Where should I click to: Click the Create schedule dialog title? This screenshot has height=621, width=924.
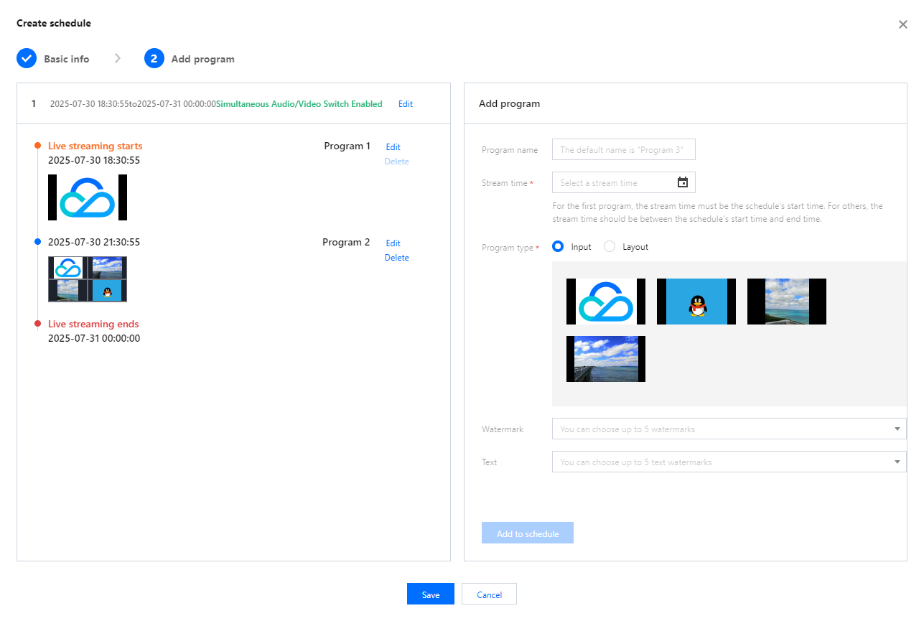point(54,23)
